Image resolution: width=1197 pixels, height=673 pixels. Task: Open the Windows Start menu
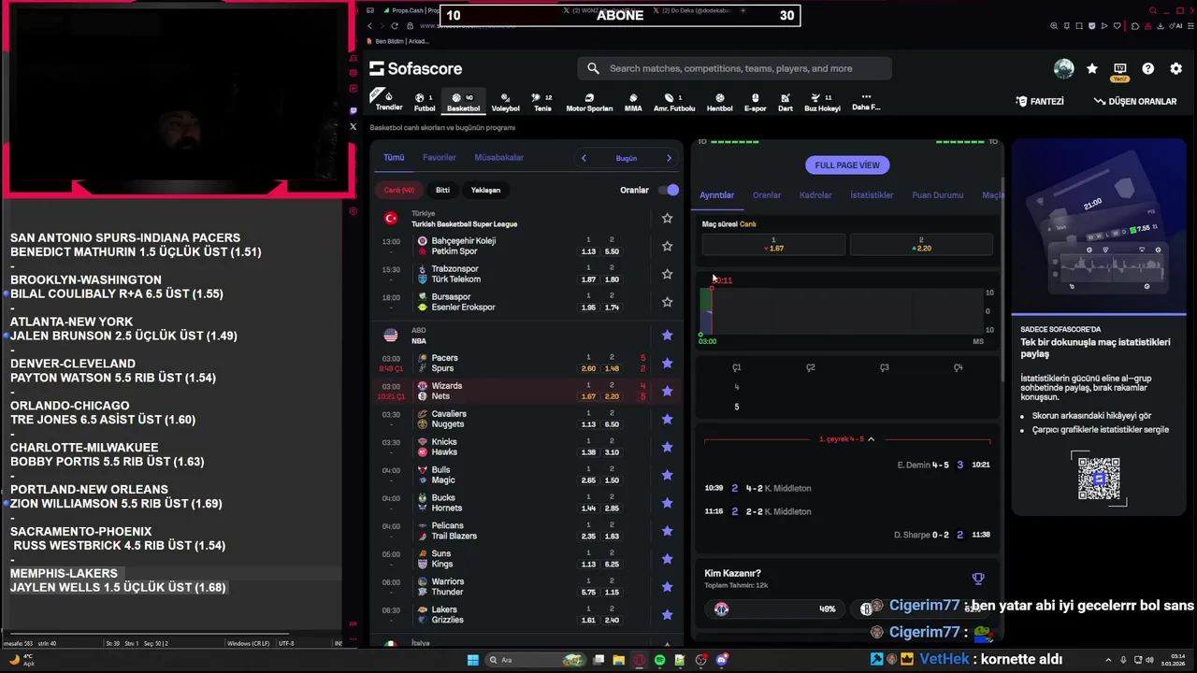click(472, 660)
